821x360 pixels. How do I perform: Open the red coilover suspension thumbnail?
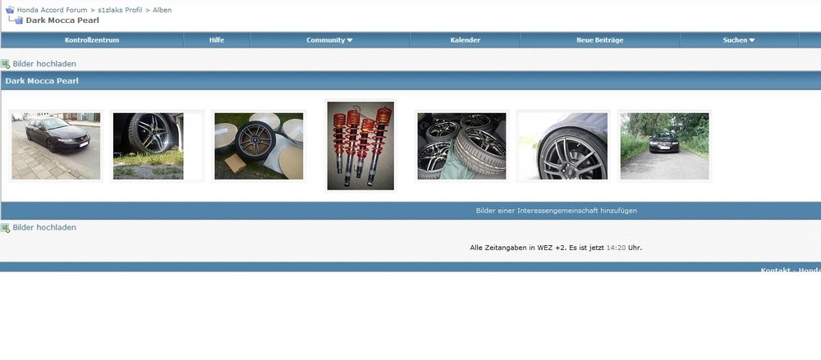pos(360,146)
